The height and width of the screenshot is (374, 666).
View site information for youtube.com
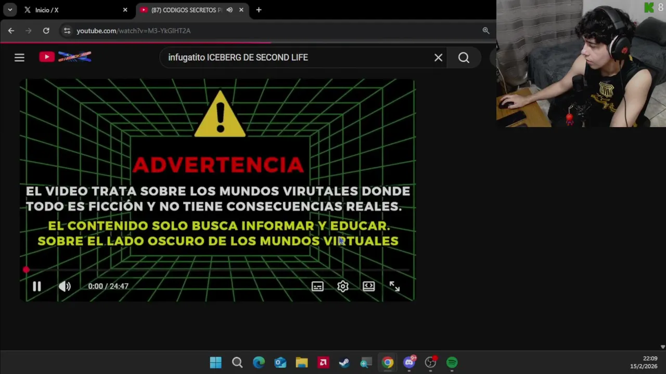67,31
